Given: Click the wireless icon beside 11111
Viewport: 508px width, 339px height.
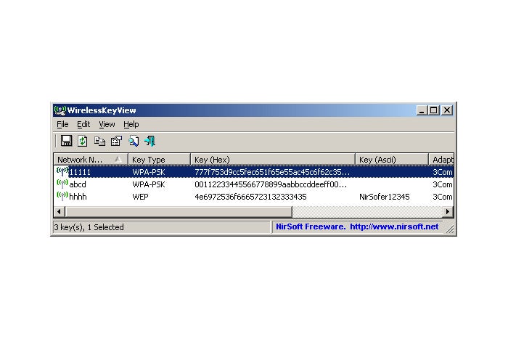Looking at the screenshot, I should point(62,171).
